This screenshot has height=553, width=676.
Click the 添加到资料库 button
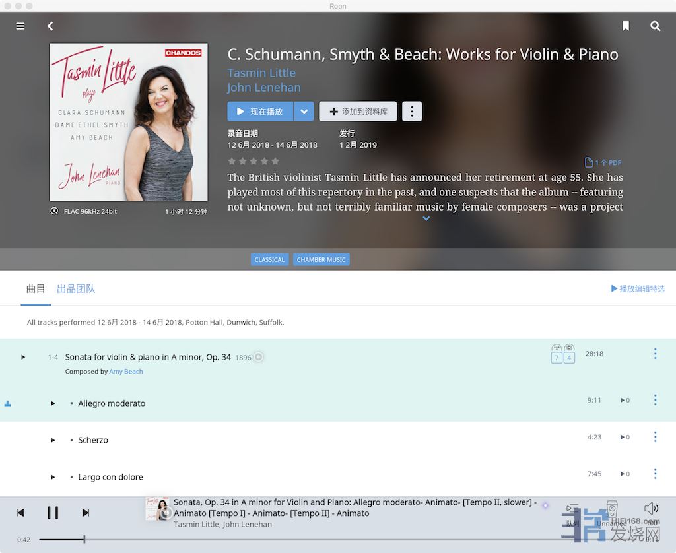click(x=358, y=112)
